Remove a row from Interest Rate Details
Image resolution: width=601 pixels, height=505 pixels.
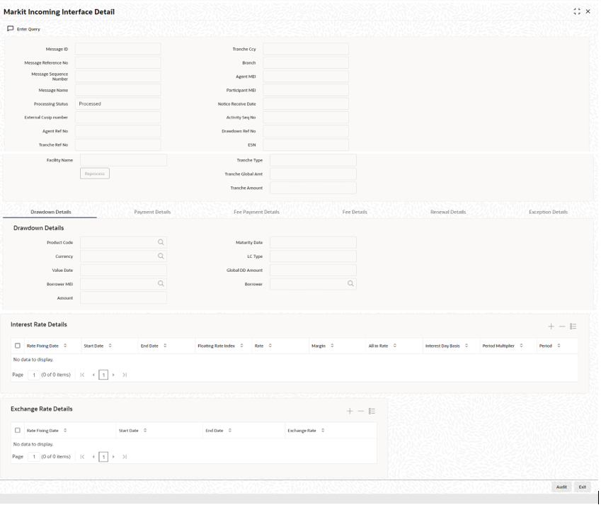click(562, 327)
